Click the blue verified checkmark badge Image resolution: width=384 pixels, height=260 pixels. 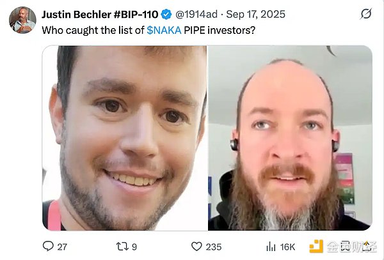(166, 15)
